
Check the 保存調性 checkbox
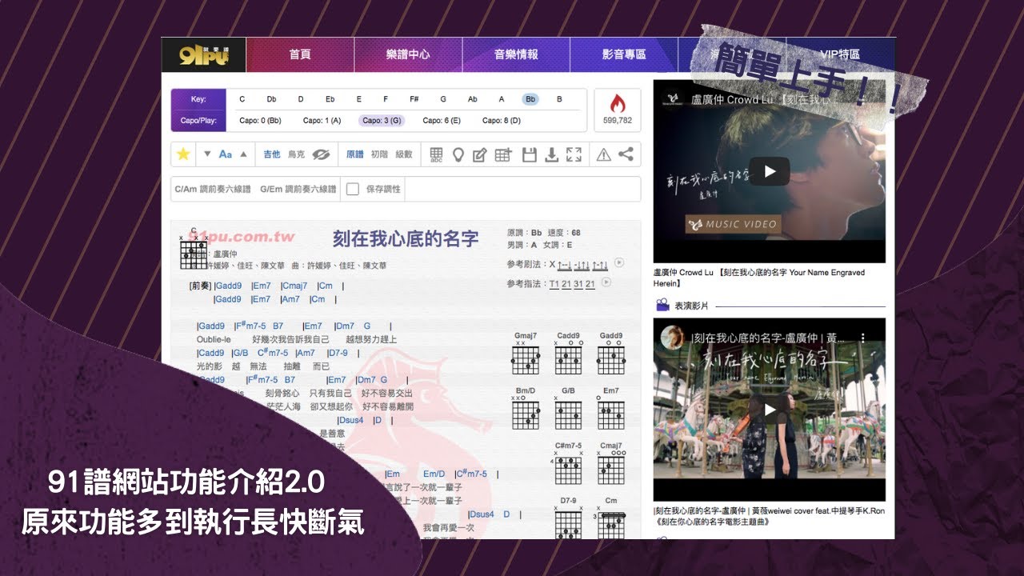coord(352,190)
